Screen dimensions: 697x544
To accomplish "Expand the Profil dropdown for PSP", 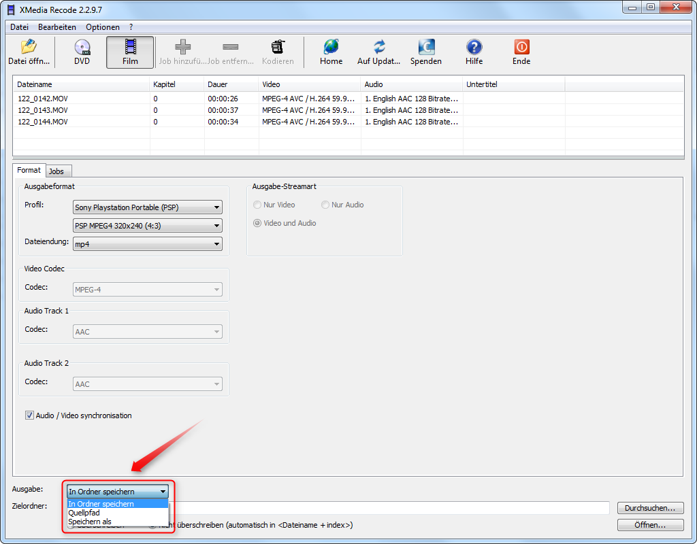I will click(148, 207).
